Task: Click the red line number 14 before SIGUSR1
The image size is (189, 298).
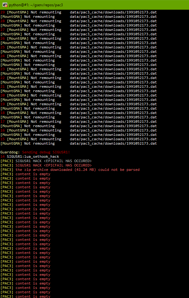Action: (3, 156)
